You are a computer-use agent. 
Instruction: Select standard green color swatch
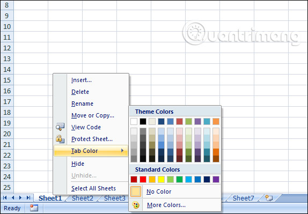(x=179, y=179)
